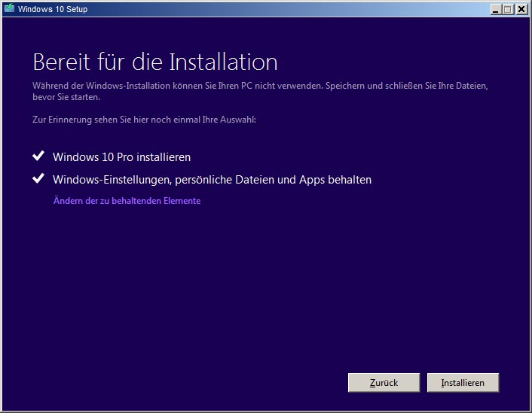Minimize the Windows 10 Setup window
Screen dimensions: 532x413
point(496,9)
